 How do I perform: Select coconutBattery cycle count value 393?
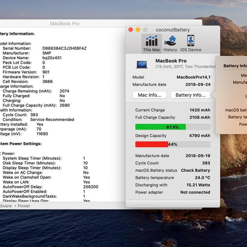point(206,163)
